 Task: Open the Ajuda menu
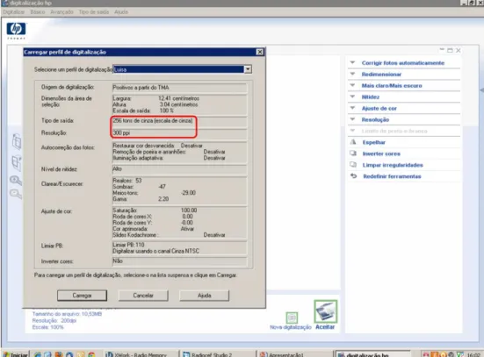click(x=121, y=11)
